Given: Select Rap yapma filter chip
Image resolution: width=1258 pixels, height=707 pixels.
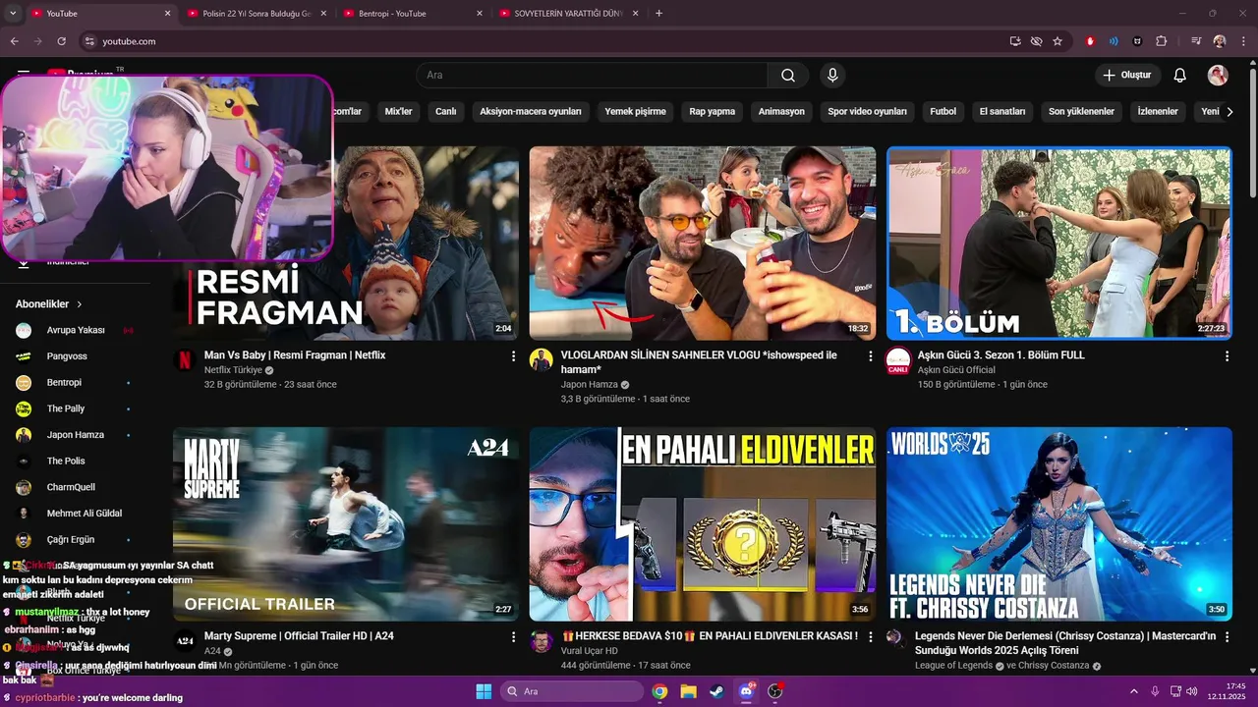Looking at the screenshot, I should click(713, 112).
